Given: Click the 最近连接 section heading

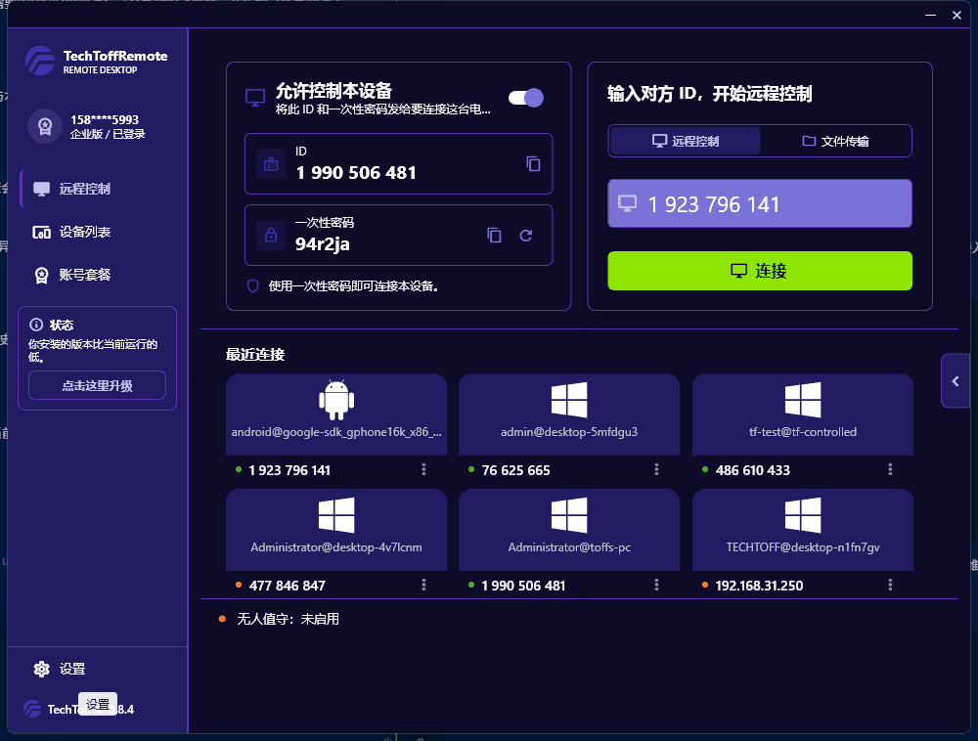Looking at the screenshot, I should (x=255, y=355).
